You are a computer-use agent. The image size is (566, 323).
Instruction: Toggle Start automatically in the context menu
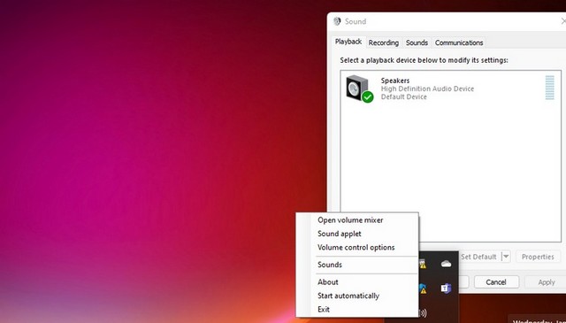(348, 296)
